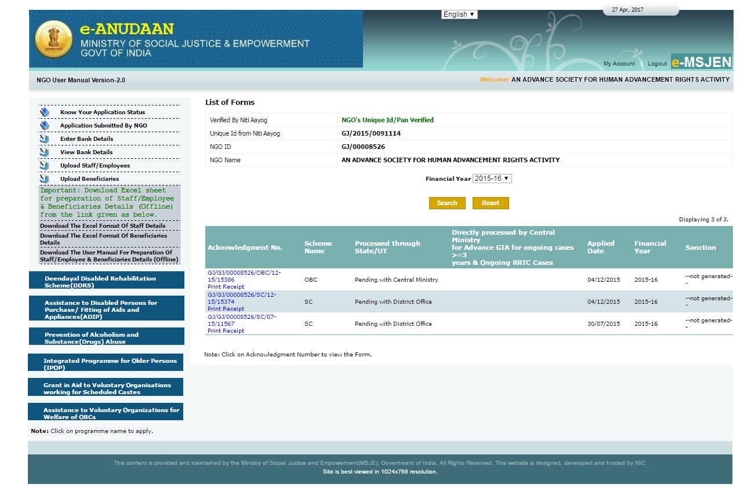The image size is (744, 495).
Task: Click the icon beside Application Submitted By NGO
Action: 45,126
